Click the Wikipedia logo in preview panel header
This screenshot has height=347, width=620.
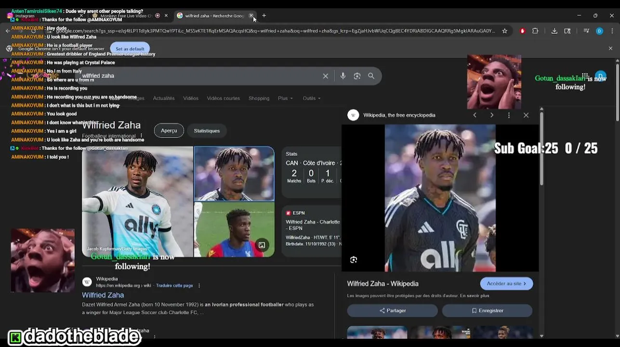pos(353,115)
